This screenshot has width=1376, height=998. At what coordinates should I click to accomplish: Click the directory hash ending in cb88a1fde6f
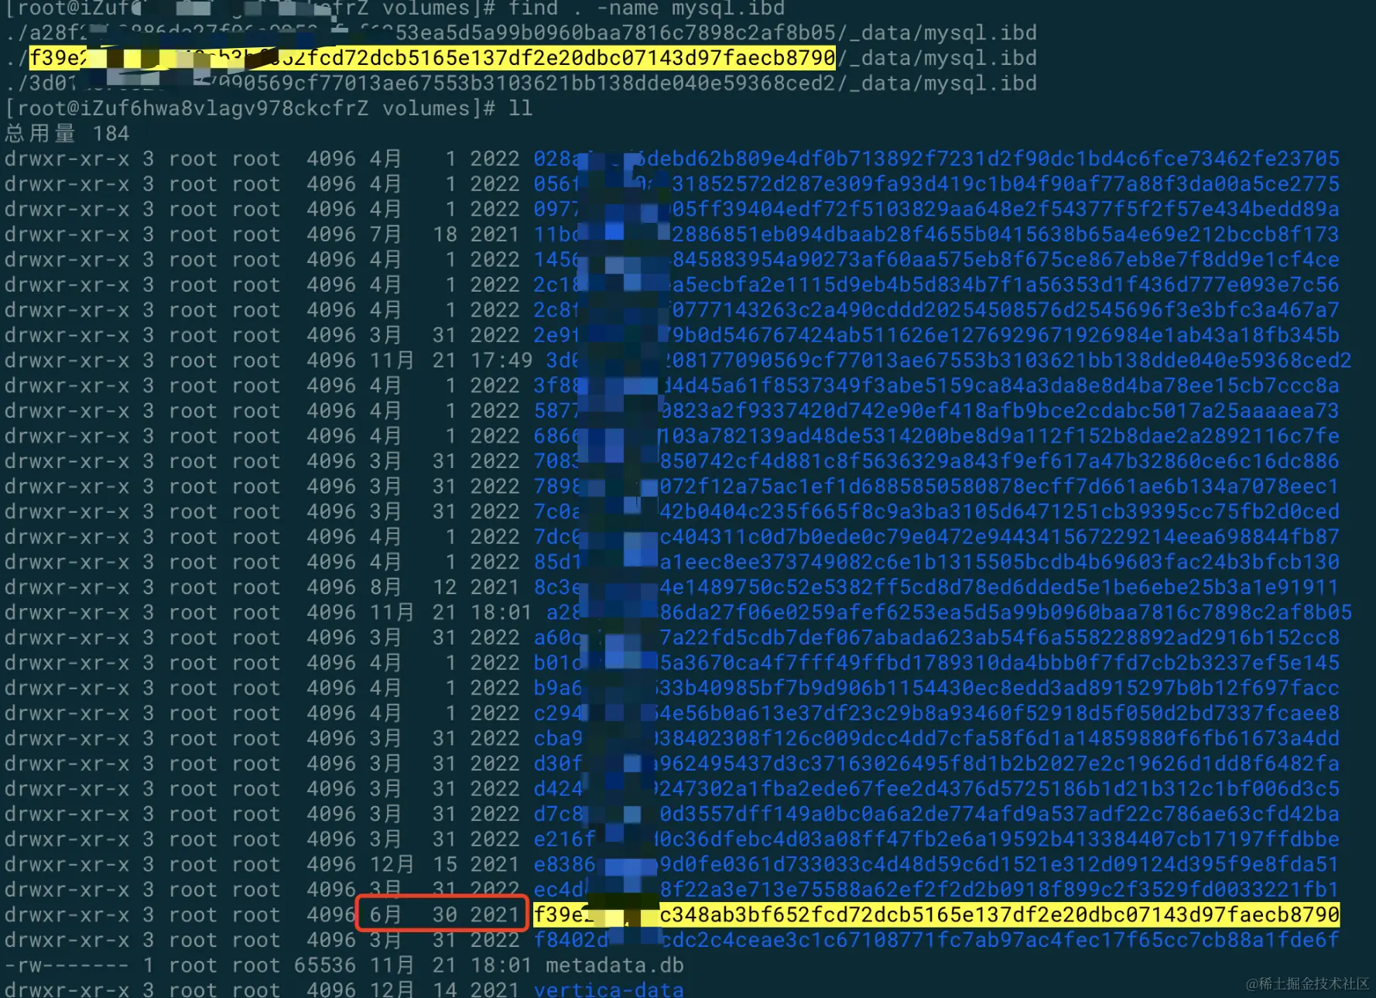(936, 941)
